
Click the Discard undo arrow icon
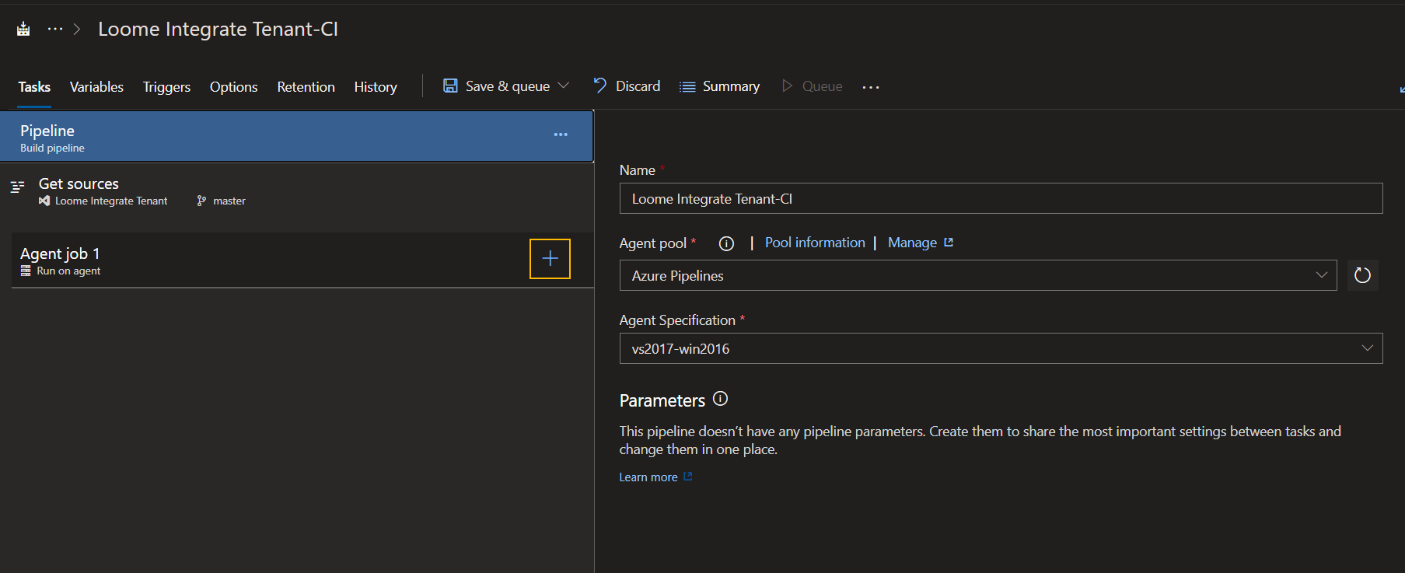(x=599, y=85)
